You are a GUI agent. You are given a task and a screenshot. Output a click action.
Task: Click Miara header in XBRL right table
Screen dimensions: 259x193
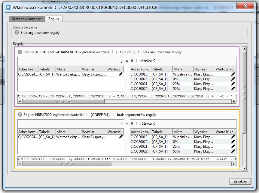(x=183, y=69)
